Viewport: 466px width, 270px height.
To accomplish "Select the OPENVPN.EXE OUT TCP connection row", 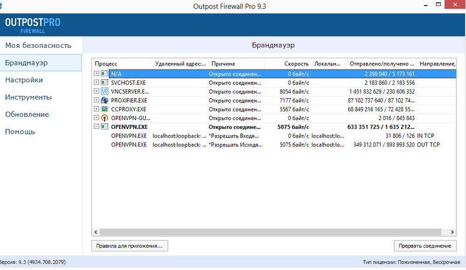I will click(x=271, y=145).
